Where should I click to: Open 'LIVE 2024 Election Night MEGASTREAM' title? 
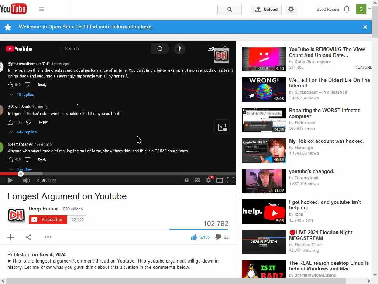pos(321,235)
